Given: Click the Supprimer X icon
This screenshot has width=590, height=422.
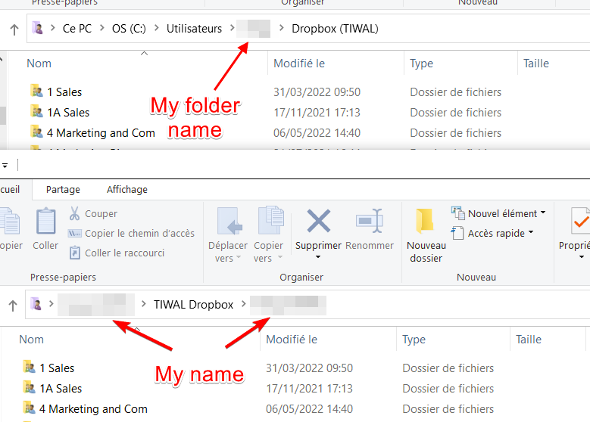Looking at the screenshot, I should (x=319, y=221).
